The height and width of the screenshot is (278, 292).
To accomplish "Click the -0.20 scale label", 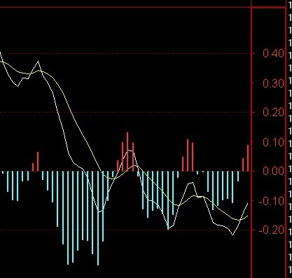I will 272,230.
